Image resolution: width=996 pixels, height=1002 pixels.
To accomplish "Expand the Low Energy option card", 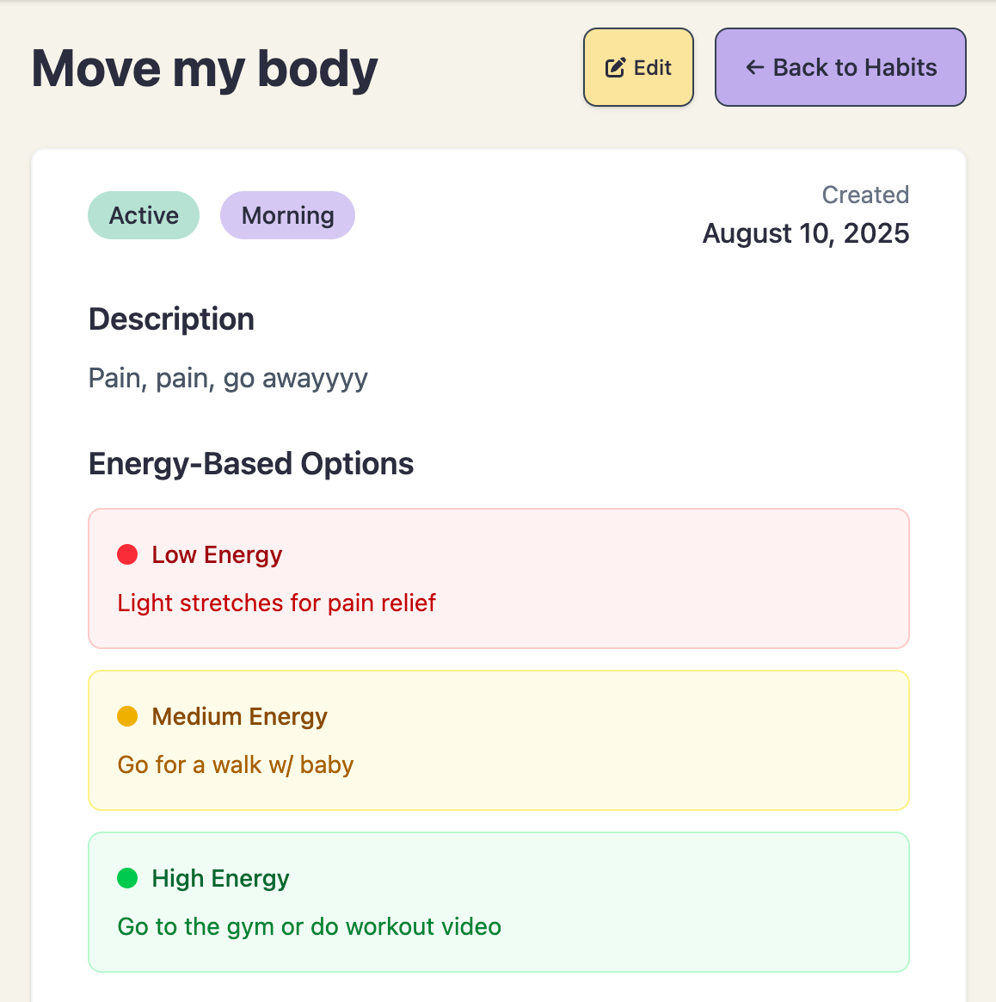I will tap(498, 578).
